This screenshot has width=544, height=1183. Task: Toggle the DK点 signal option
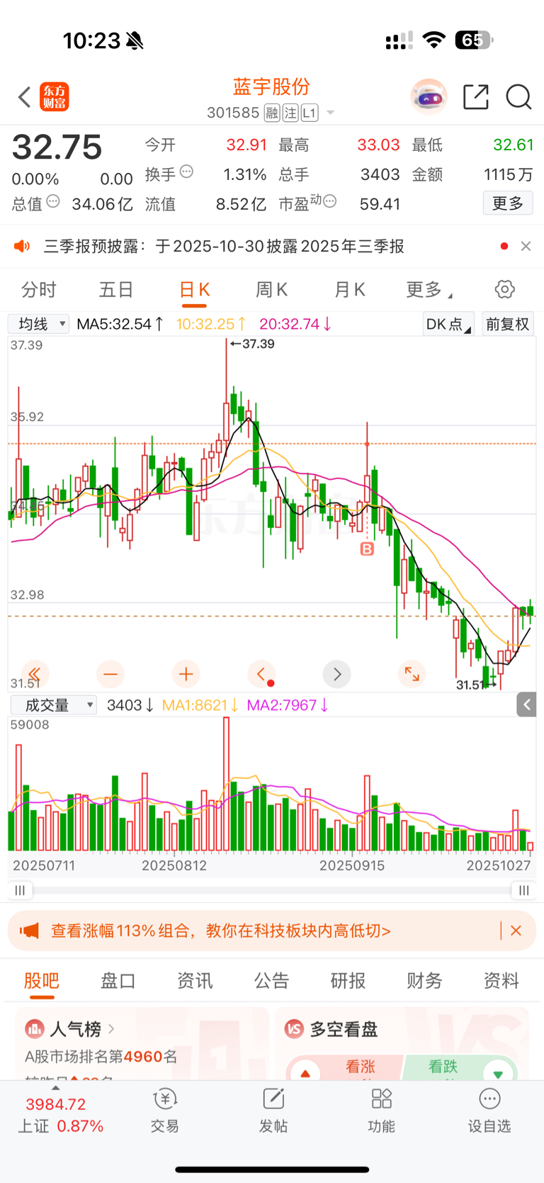[448, 324]
